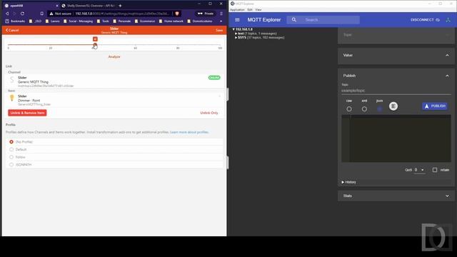Click the Analyze link
457x257 pixels.
pyautogui.click(x=114, y=57)
